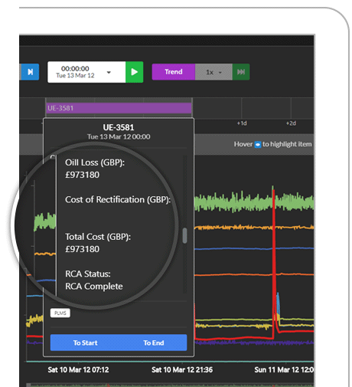Screen dimensions: 352x387
Task: Start playback with the green play button
Action: tap(135, 72)
